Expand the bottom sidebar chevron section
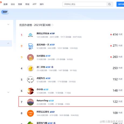Image resolution: width=124 pixels, height=124 pixels. (x=8, y=92)
